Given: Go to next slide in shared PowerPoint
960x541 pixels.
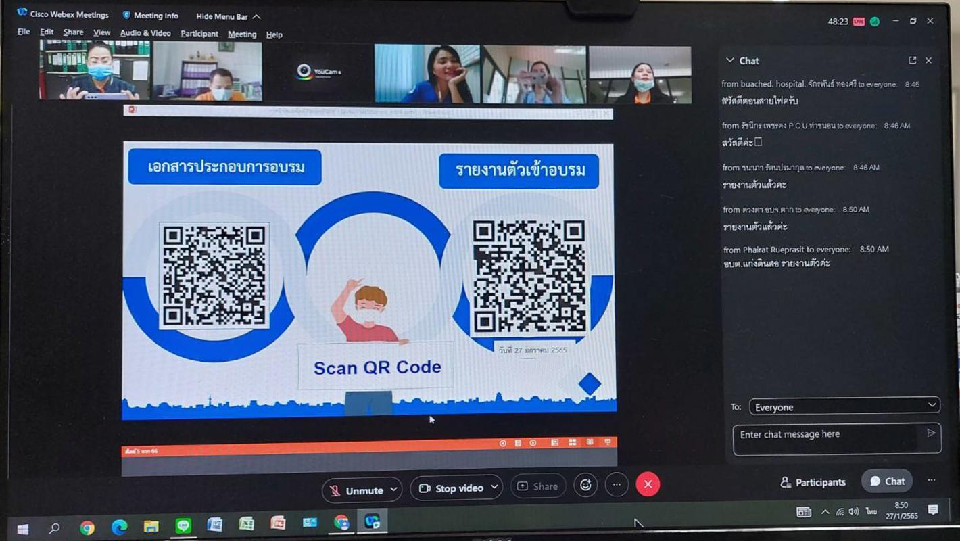Looking at the screenshot, I should tap(533, 444).
